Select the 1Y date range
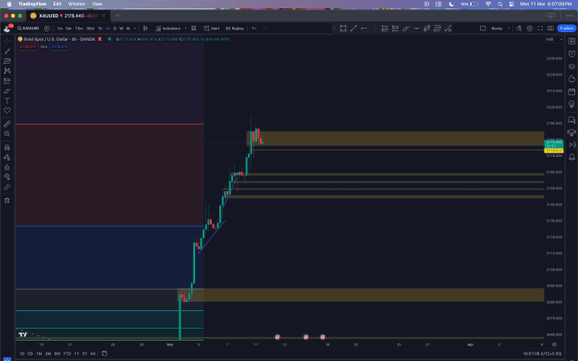Image resolution: width=578 pixels, height=361 pixels. click(77, 354)
